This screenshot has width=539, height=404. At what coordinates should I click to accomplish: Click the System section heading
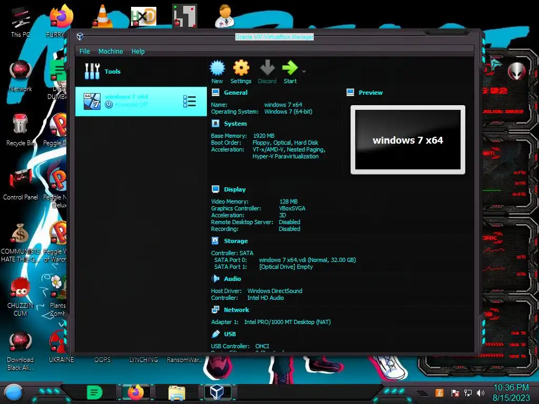235,124
